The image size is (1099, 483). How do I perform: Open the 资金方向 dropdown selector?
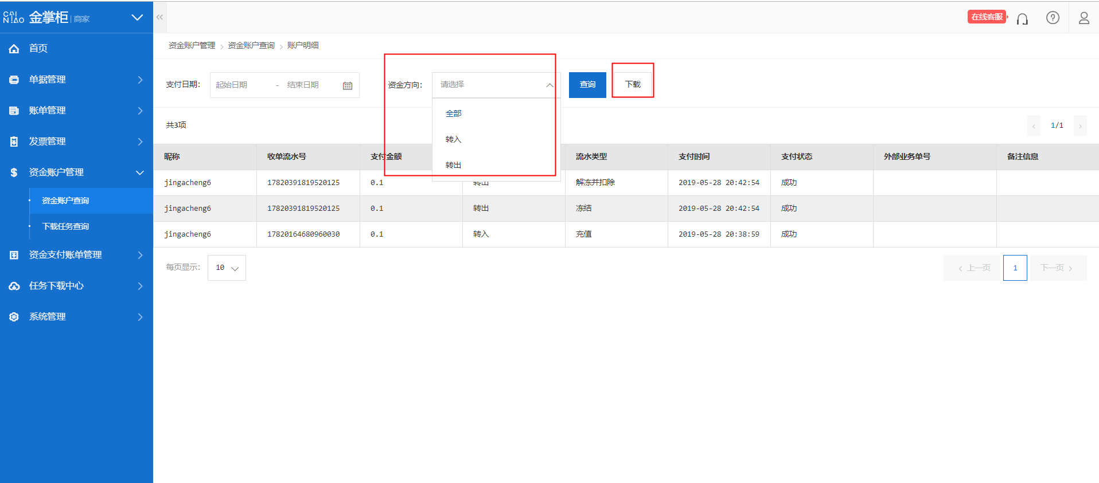496,85
